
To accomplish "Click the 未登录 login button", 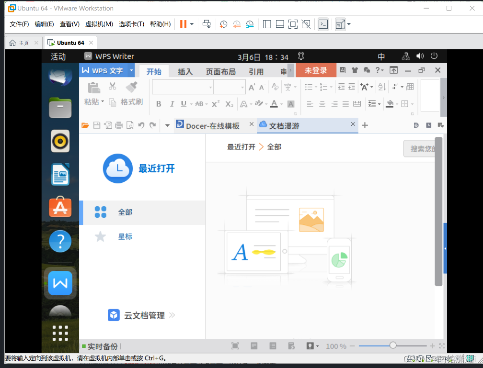I will click(316, 70).
